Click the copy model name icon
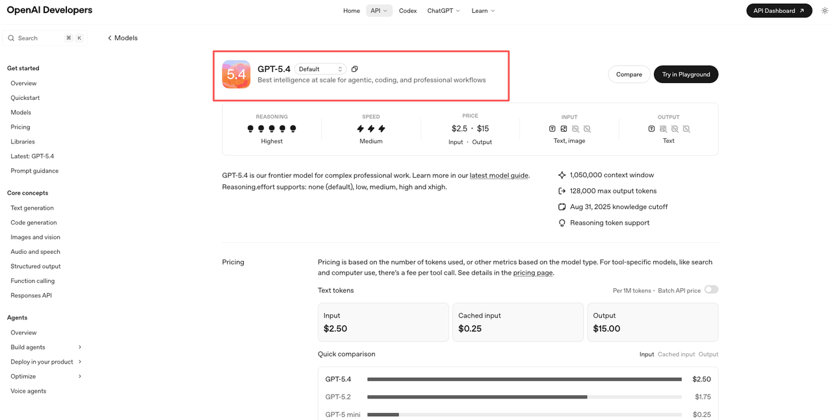This screenshot has height=420, width=832. click(x=354, y=68)
